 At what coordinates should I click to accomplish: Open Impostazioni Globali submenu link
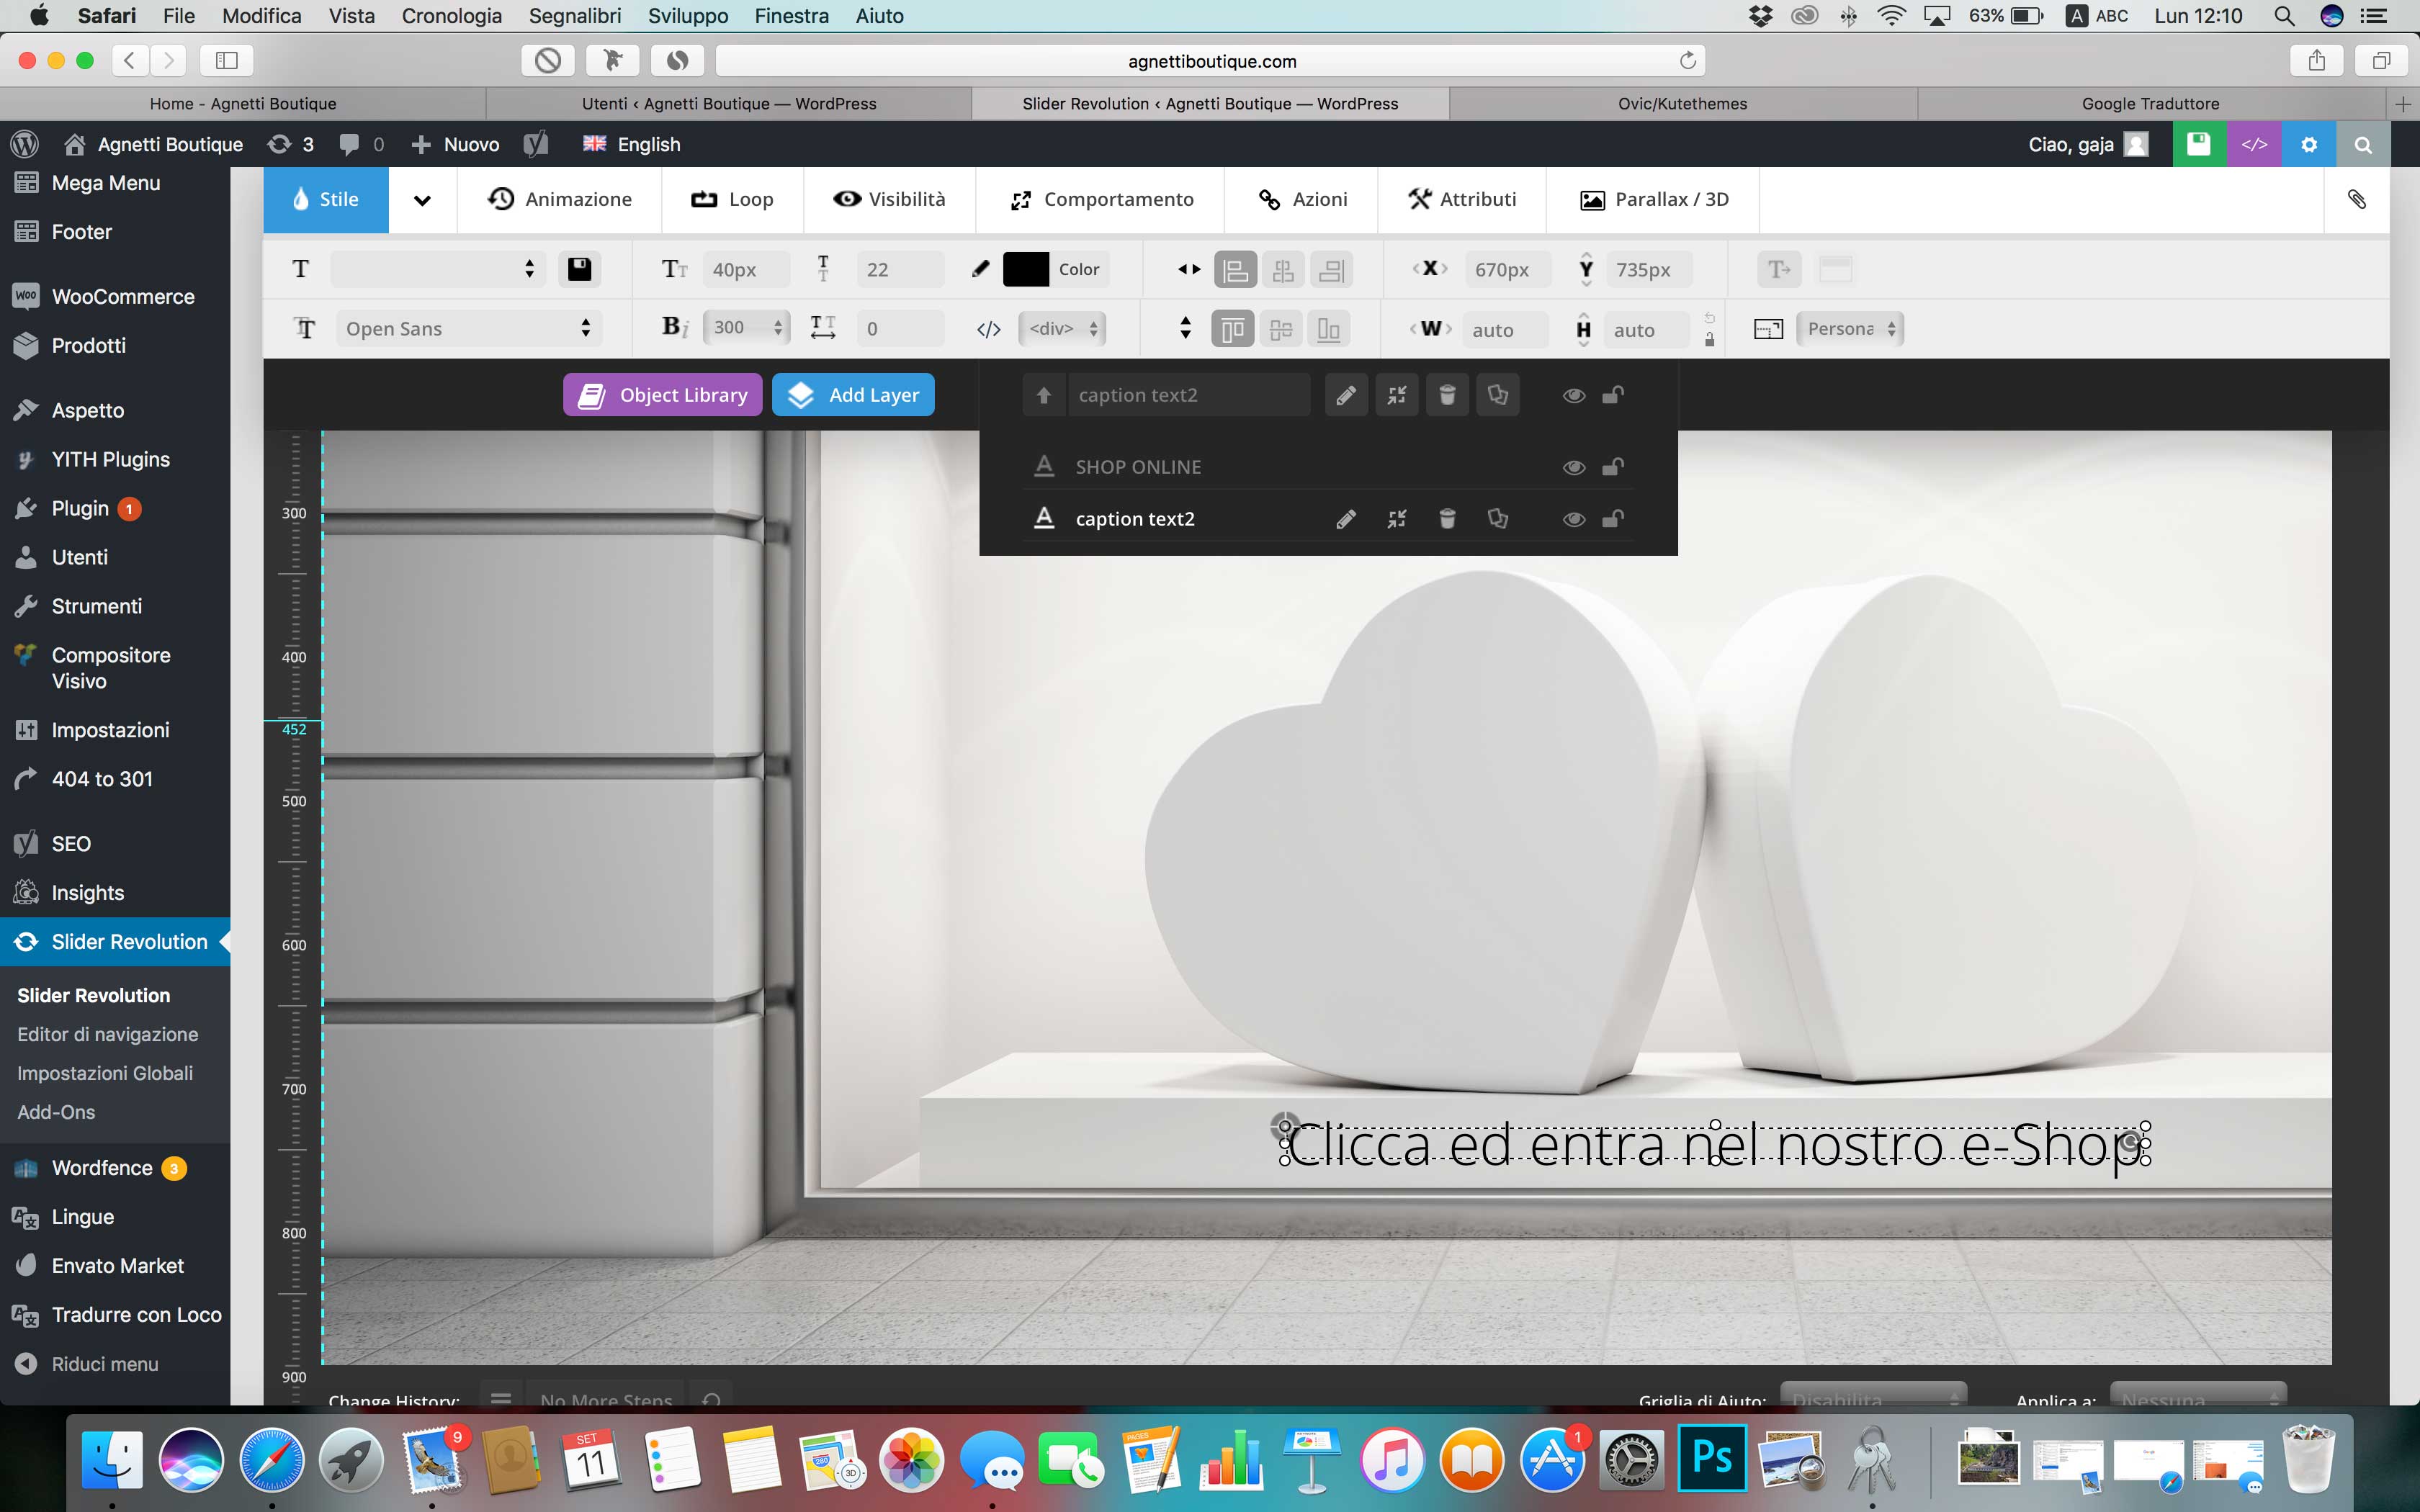pyautogui.click(x=105, y=1073)
